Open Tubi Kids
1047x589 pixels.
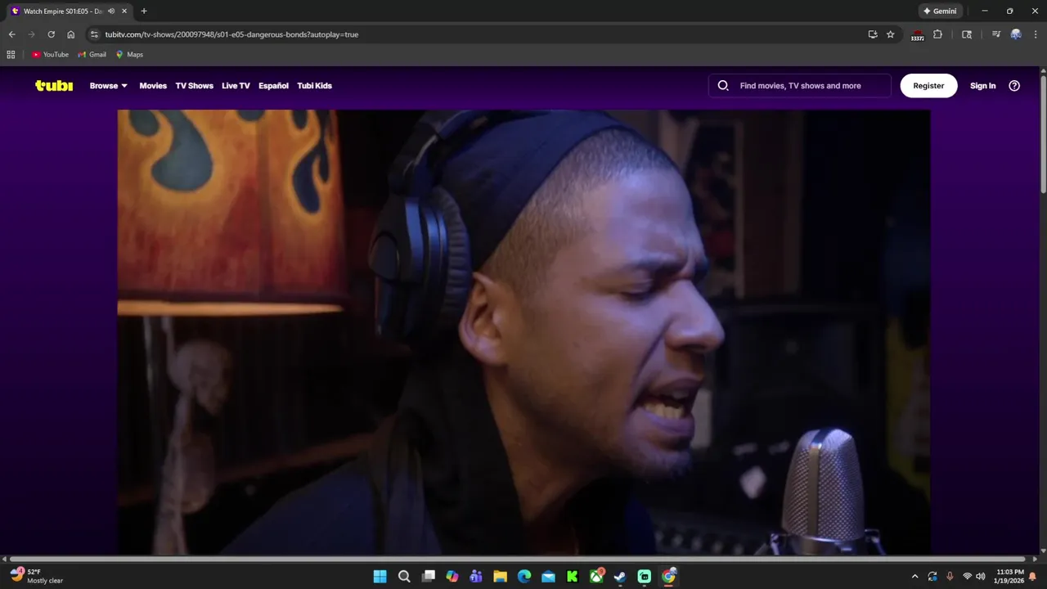click(x=314, y=85)
